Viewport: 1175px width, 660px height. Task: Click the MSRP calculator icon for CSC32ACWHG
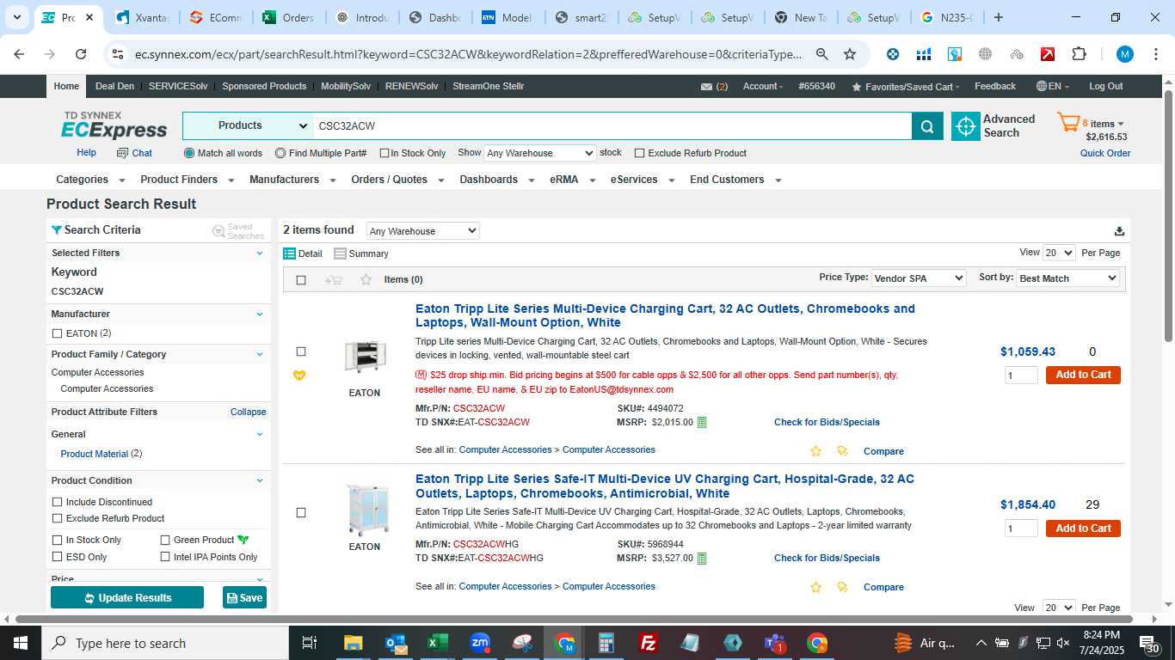point(702,558)
